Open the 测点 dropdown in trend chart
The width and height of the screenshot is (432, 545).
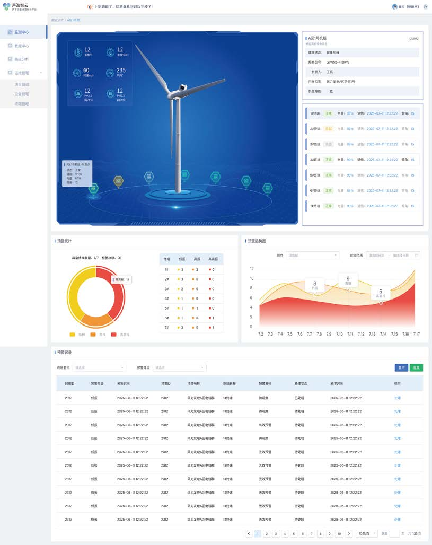312,256
